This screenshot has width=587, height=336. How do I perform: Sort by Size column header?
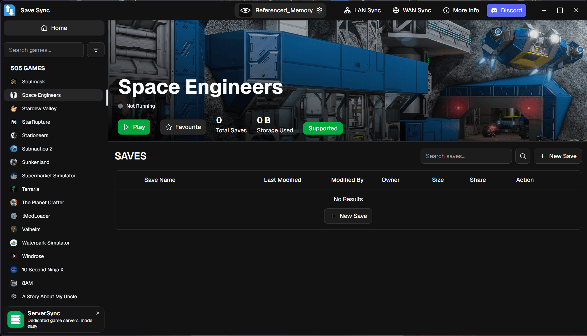coord(438,180)
